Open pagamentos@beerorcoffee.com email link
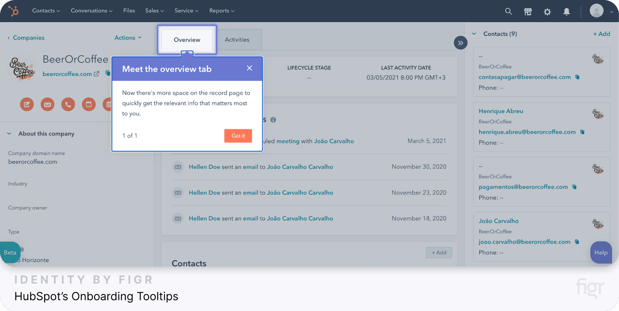This screenshot has width=619, height=311. pos(523,187)
